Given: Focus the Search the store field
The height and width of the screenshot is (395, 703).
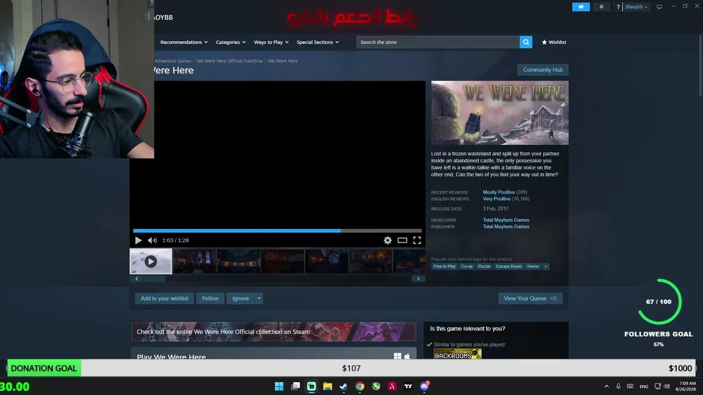Looking at the screenshot, I should pyautogui.click(x=438, y=42).
